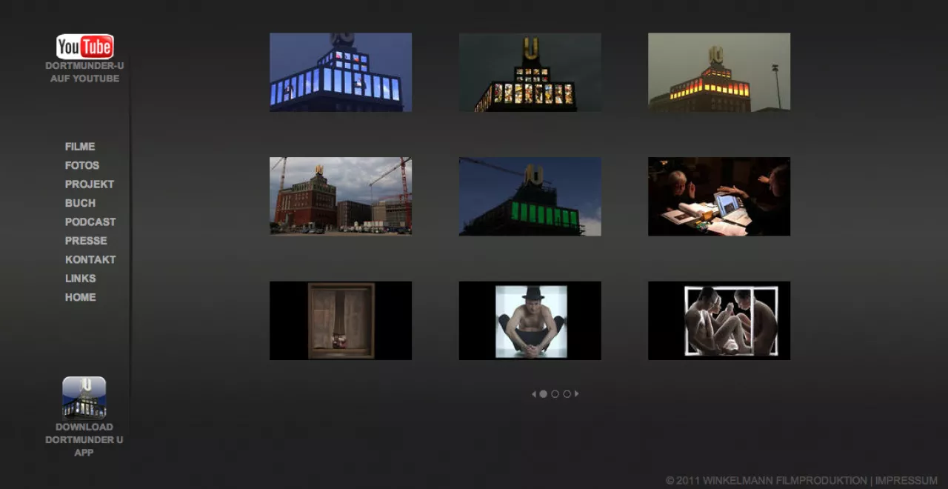Open thumbnail of curtained wooden window
The height and width of the screenshot is (489, 948).
tap(341, 321)
